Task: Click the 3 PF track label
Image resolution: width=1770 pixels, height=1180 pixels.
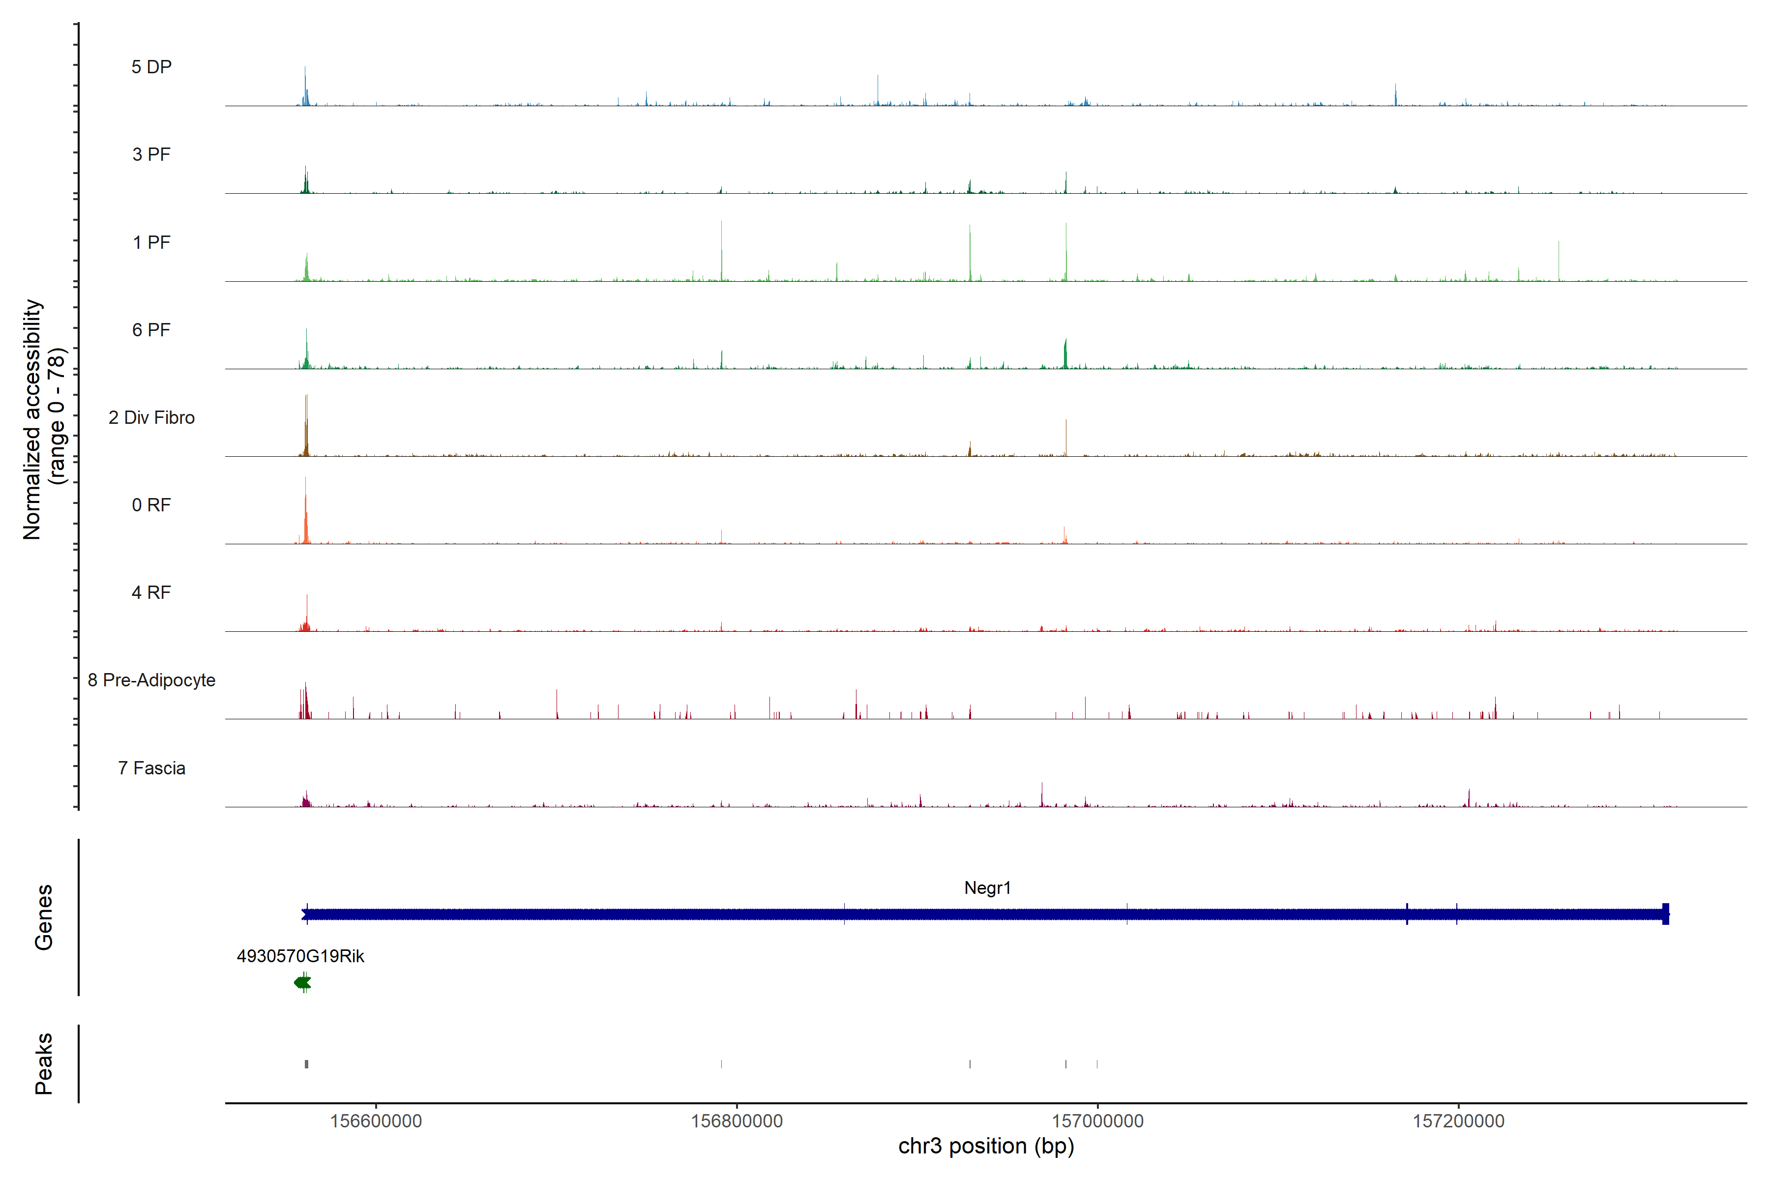Action: (151, 154)
